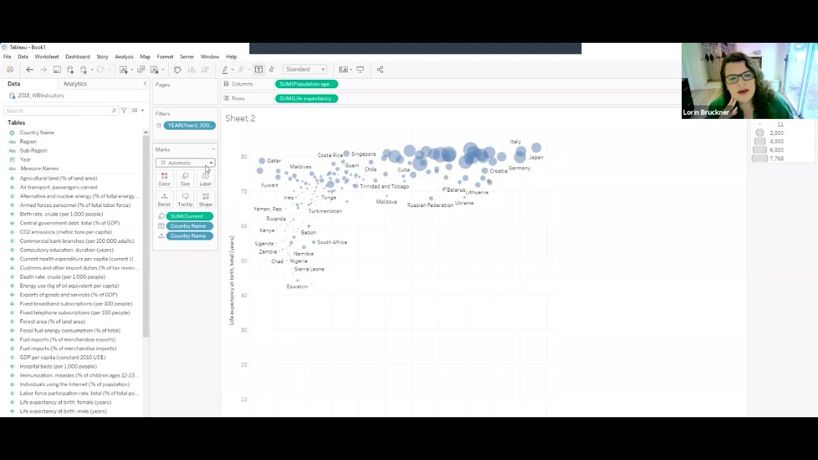Screen dimensions: 818x460
Task: Clear the sheet with toolbar icon
Action: [x=154, y=70]
